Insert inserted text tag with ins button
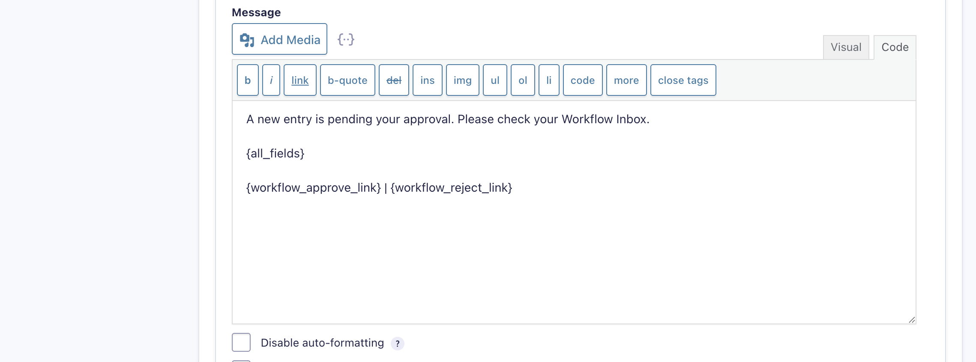The image size is (976, 362). point(427,80)
